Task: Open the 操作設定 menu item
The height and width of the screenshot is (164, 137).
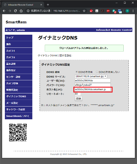Action: pos(19,70)
